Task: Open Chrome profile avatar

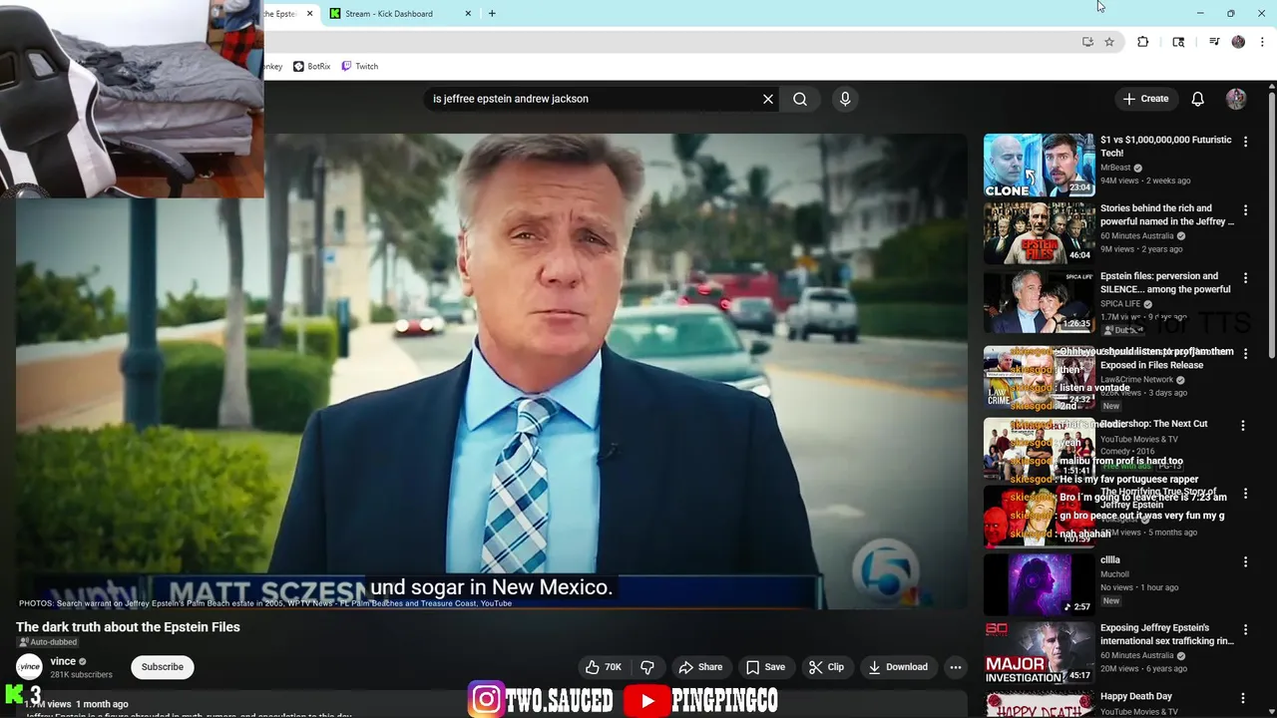Action: pyautogui.click(x=1238, y=42)
